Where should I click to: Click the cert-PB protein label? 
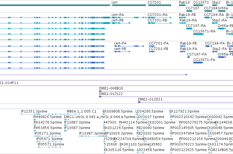pyautogui.click(x=120, y=49)
